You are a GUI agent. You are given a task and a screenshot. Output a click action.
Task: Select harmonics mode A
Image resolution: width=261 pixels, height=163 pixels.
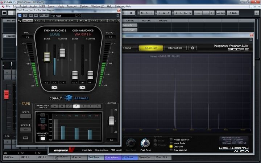pyautogui.click(x=55, y=106)
